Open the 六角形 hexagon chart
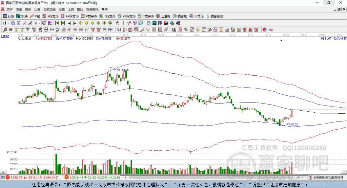 tap(197, 16)
